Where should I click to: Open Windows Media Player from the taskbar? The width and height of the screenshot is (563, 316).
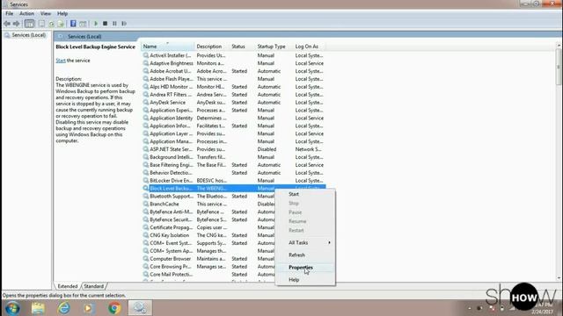pyautogui.click(x=88, y=308)
